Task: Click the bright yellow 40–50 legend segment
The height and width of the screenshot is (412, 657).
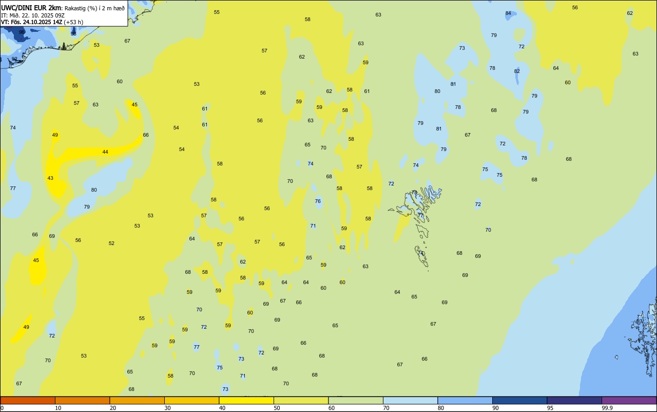Action: click(x=246, y=400)
